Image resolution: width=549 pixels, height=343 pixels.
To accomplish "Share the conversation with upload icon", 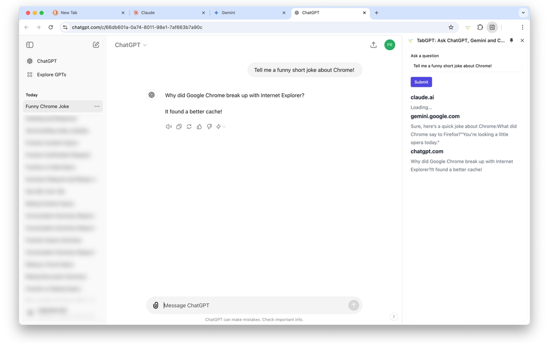I will point(374,45).
